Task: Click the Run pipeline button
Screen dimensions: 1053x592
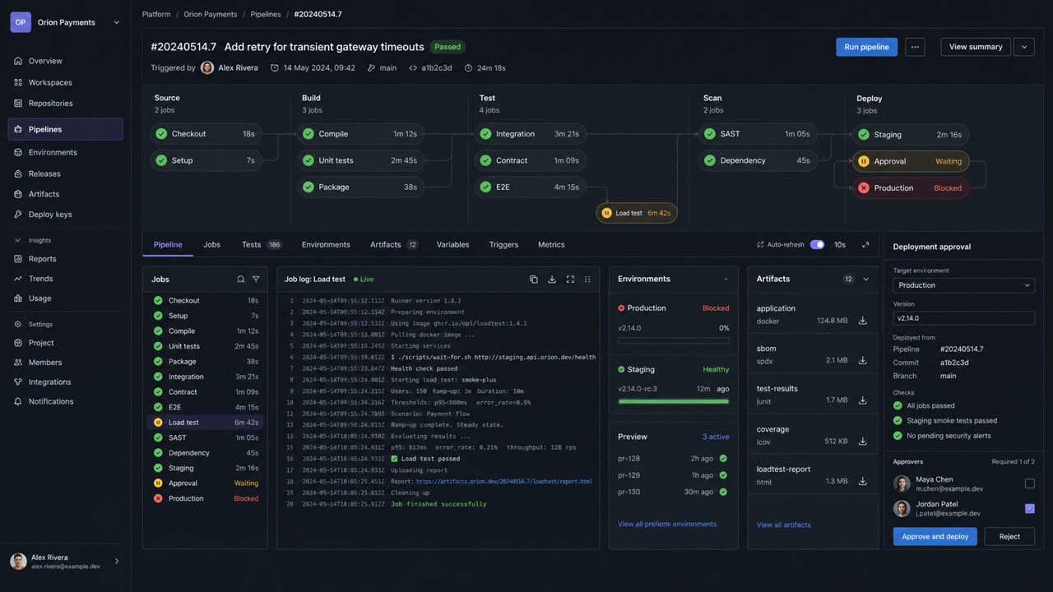Action: (x=866, y=47)
